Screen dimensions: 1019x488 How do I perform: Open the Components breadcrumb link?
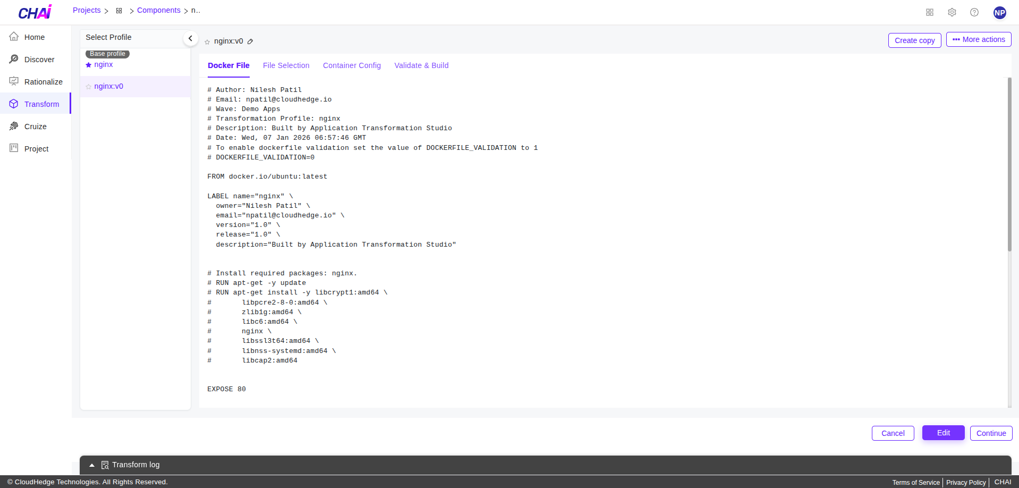pos(159,10)
